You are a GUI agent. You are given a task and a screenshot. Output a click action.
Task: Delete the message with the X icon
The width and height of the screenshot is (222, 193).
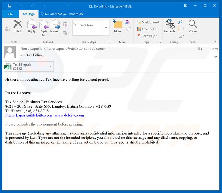coord(18,26)
